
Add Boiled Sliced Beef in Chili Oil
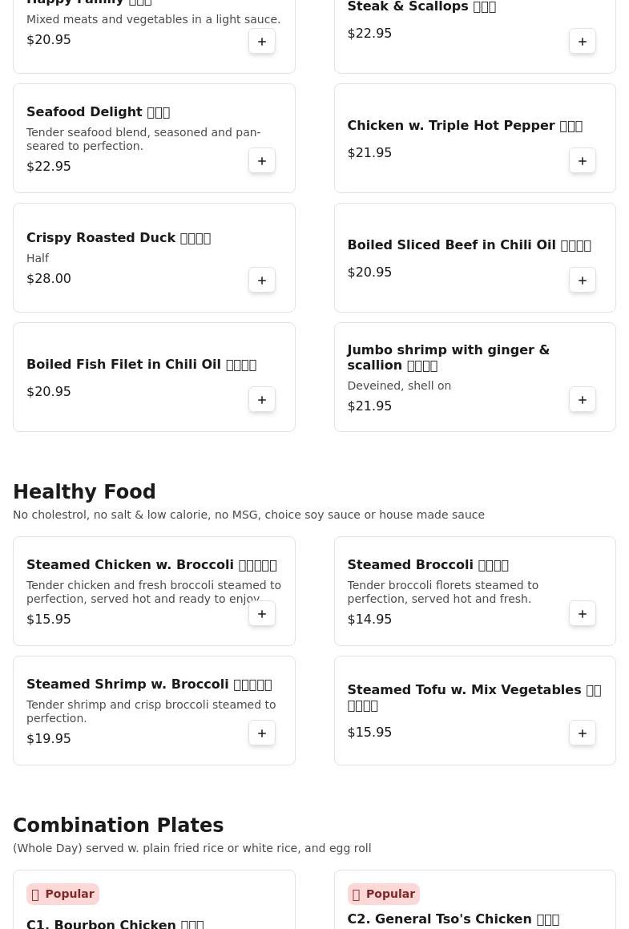tap(583, 281)
